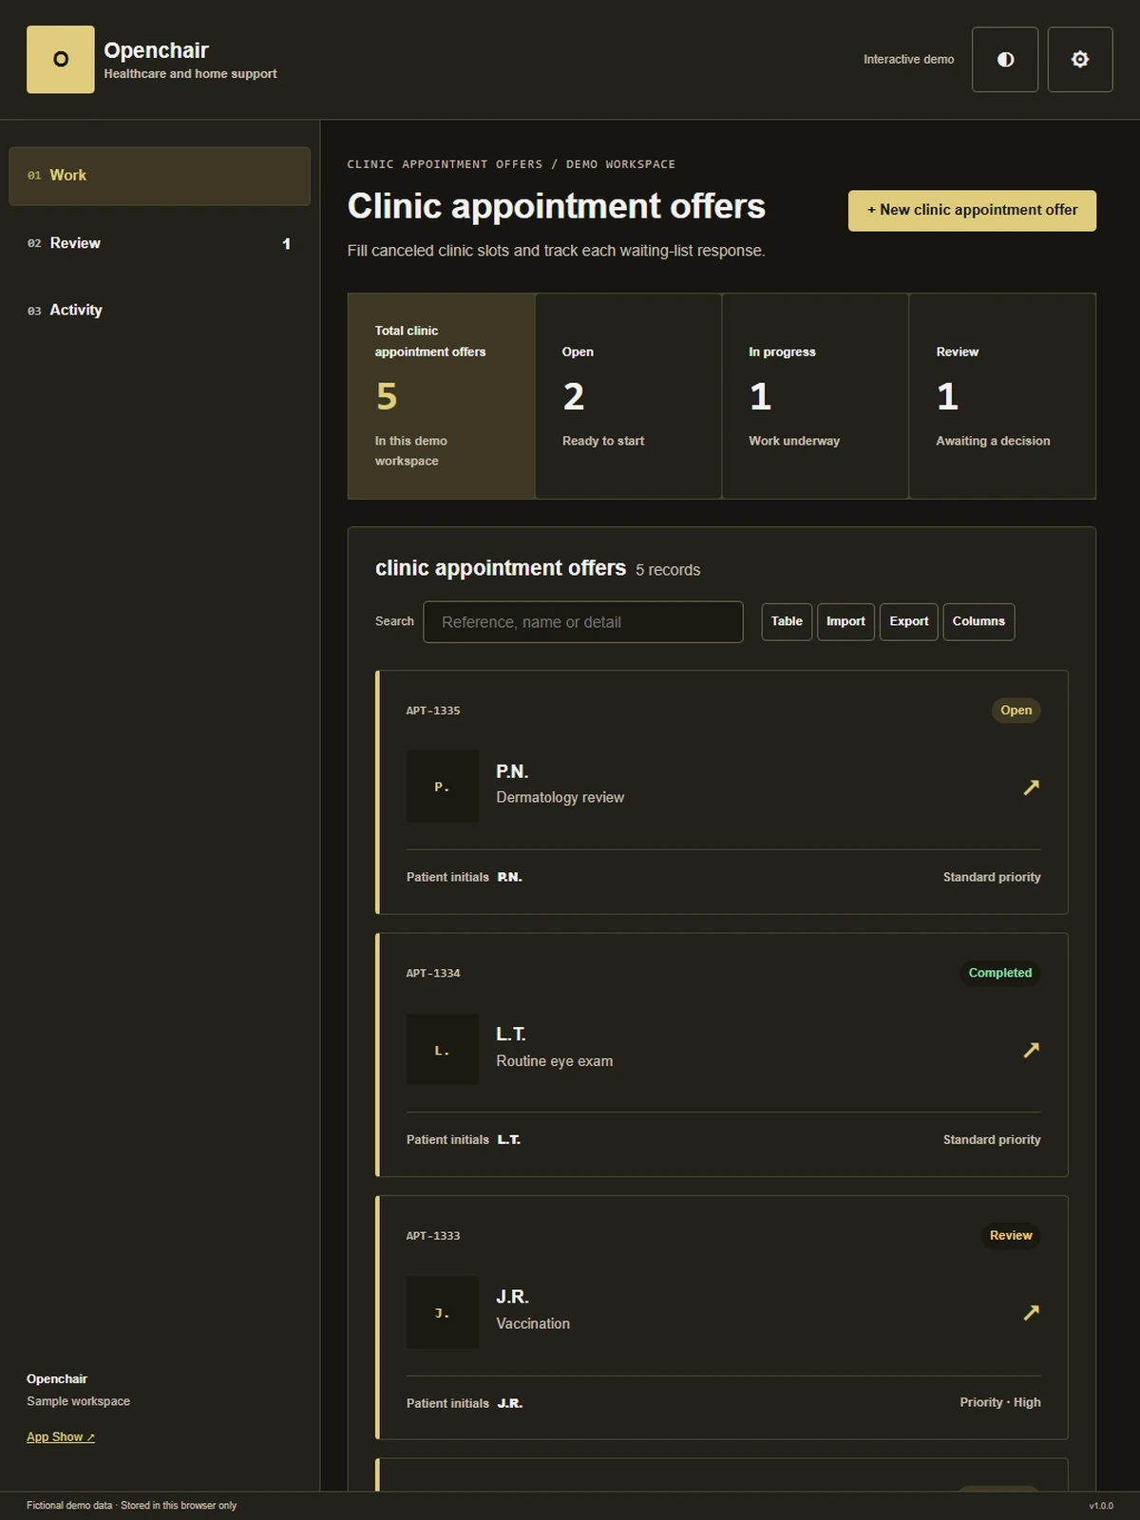Click the APT-1334 reference label

(433, 974)
